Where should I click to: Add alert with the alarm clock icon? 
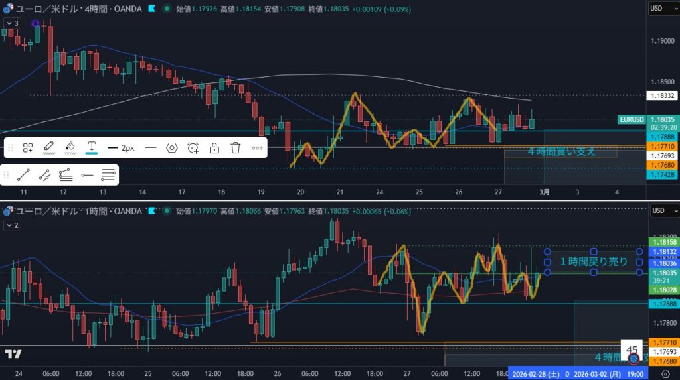coord(193,147)
